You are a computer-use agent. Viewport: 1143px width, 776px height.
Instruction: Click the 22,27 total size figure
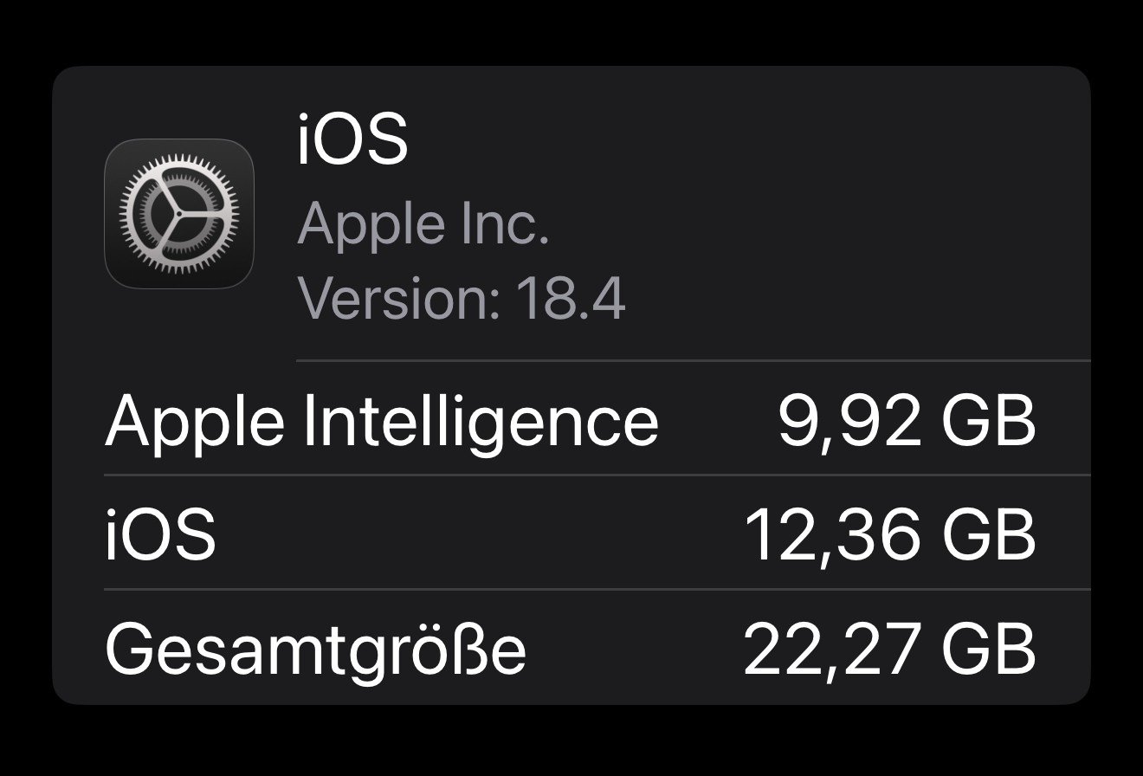point(831,650)
